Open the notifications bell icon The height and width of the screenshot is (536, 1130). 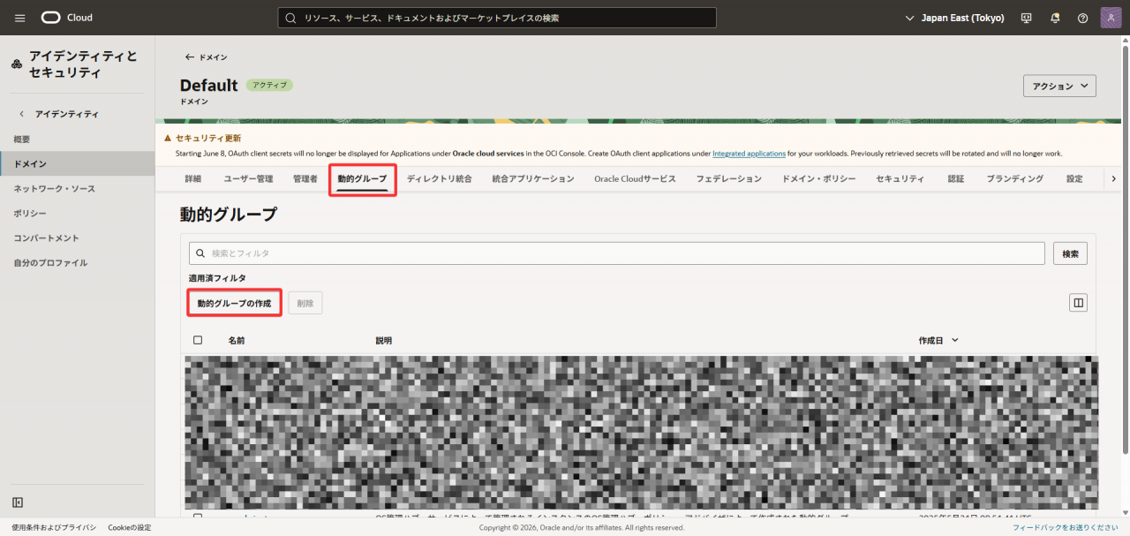pos(1055,18)
